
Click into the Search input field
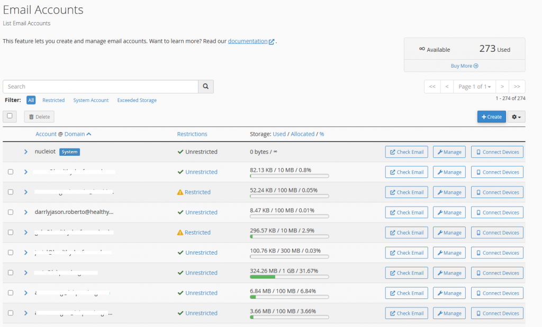(x=101, y=87)
